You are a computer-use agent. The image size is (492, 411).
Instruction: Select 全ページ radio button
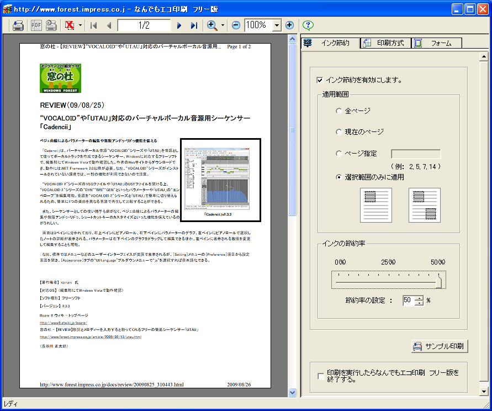click(338, 111)
